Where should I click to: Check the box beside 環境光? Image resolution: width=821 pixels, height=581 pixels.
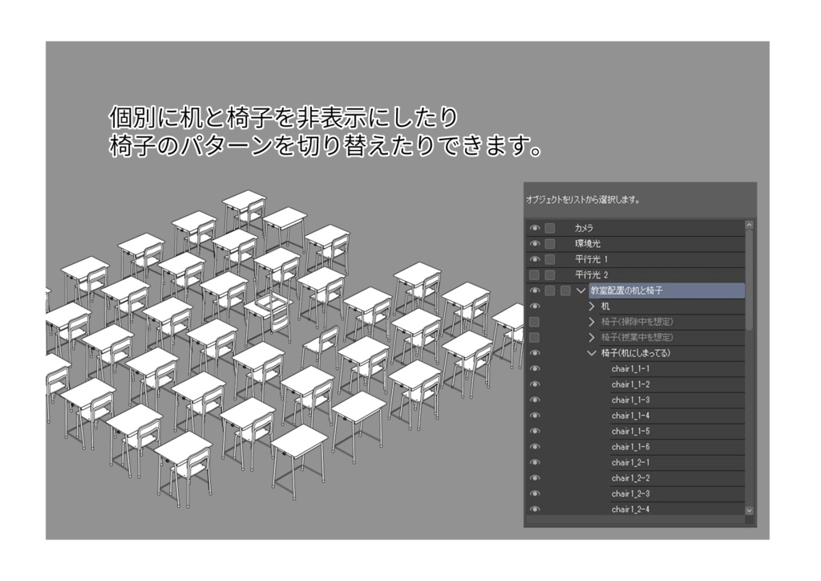coord(549,244)
